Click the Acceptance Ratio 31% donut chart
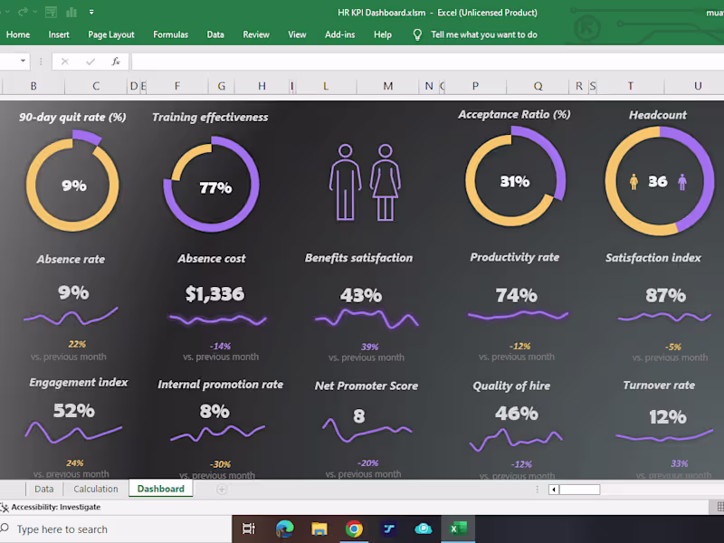Viewport: 724px width, 543px height. tap(515, 176)
